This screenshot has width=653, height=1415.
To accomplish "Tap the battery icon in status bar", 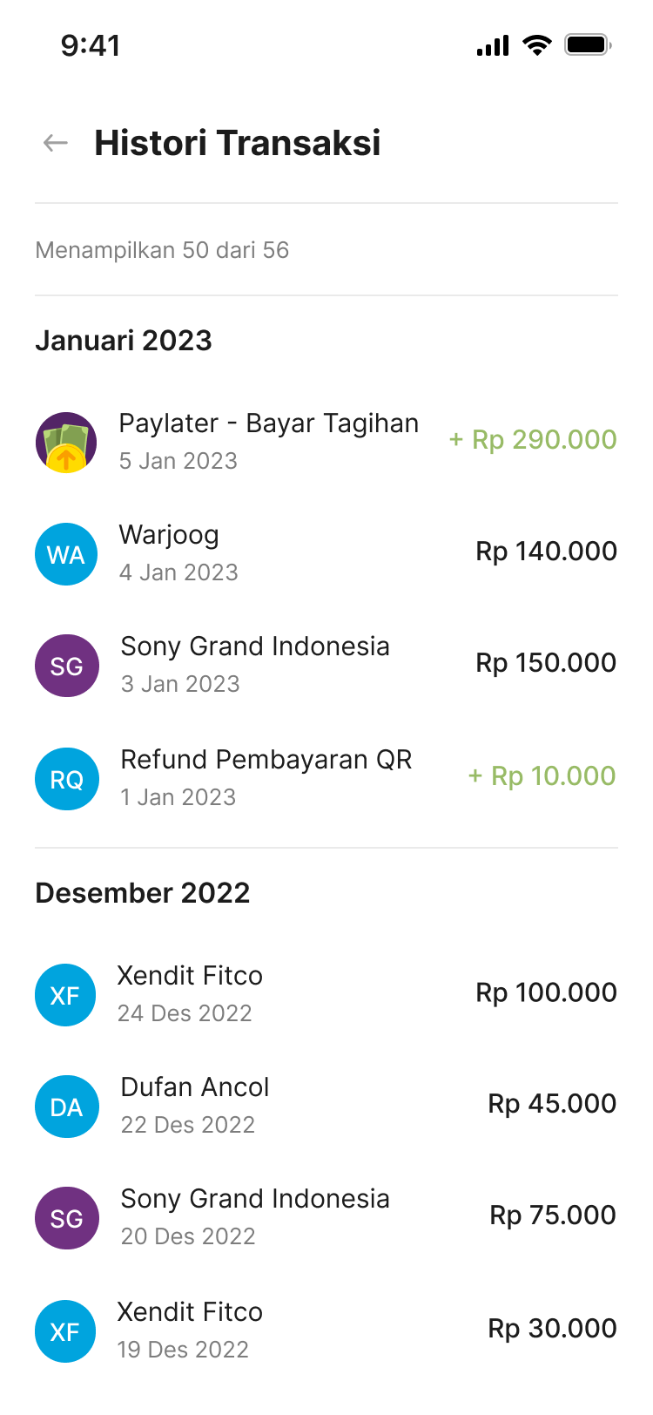I will [x=588, y=44].
